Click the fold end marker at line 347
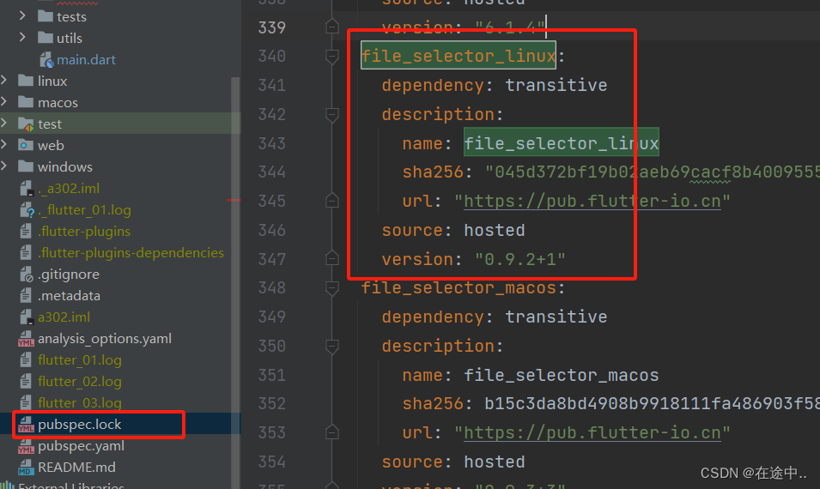The width and height of the screenshot is (820, 489). [x=332, y=258]
